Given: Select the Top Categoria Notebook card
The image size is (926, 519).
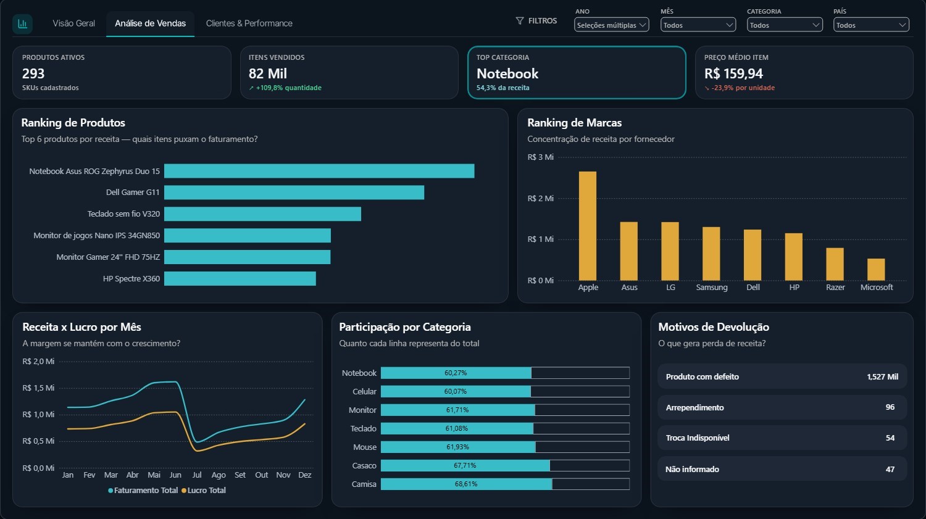Looking at the screenshot, I should (x=577, y=72).
